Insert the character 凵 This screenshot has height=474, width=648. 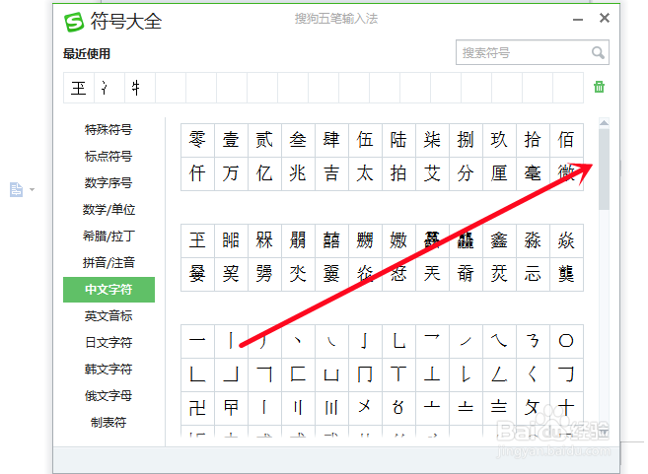(x=331, y=374)
